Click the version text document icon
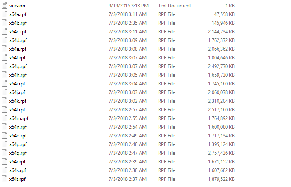This screenshot has width=291, height=187. pyautogui.click(x=5, y=6)
